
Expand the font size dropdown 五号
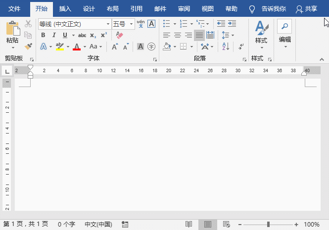pyautogui.click(x=132, y=24)
